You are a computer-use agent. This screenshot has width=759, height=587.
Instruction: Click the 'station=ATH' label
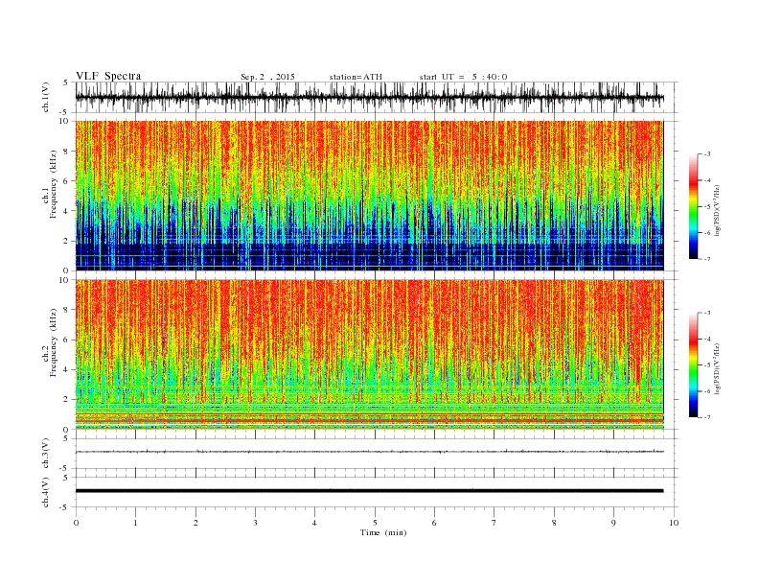pos(356,77)
